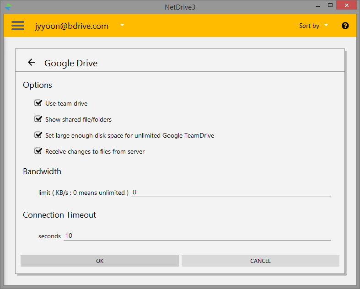
Task: Maximize the NetDrive3 window
Action: [330, 6]
